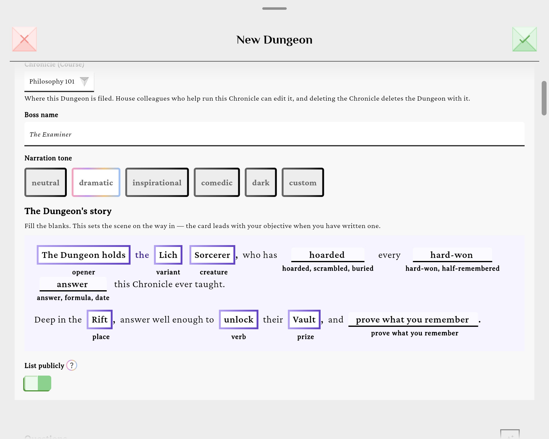Image resolution: width=549 pixels, height=439 pixels.
Task: Edit the 'hoarded' story blank
Action: pyautogui.click(x=328, y=255)
